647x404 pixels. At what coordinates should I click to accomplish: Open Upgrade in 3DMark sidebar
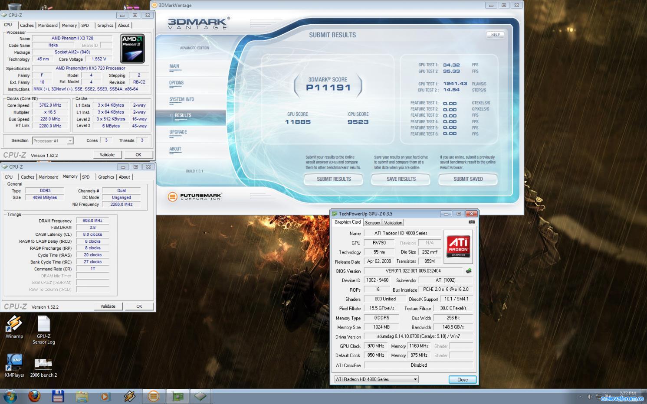point(178,132)
